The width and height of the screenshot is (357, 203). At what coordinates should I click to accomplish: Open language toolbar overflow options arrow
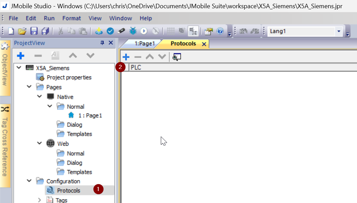pyautogui.click(x=348, y=34)
